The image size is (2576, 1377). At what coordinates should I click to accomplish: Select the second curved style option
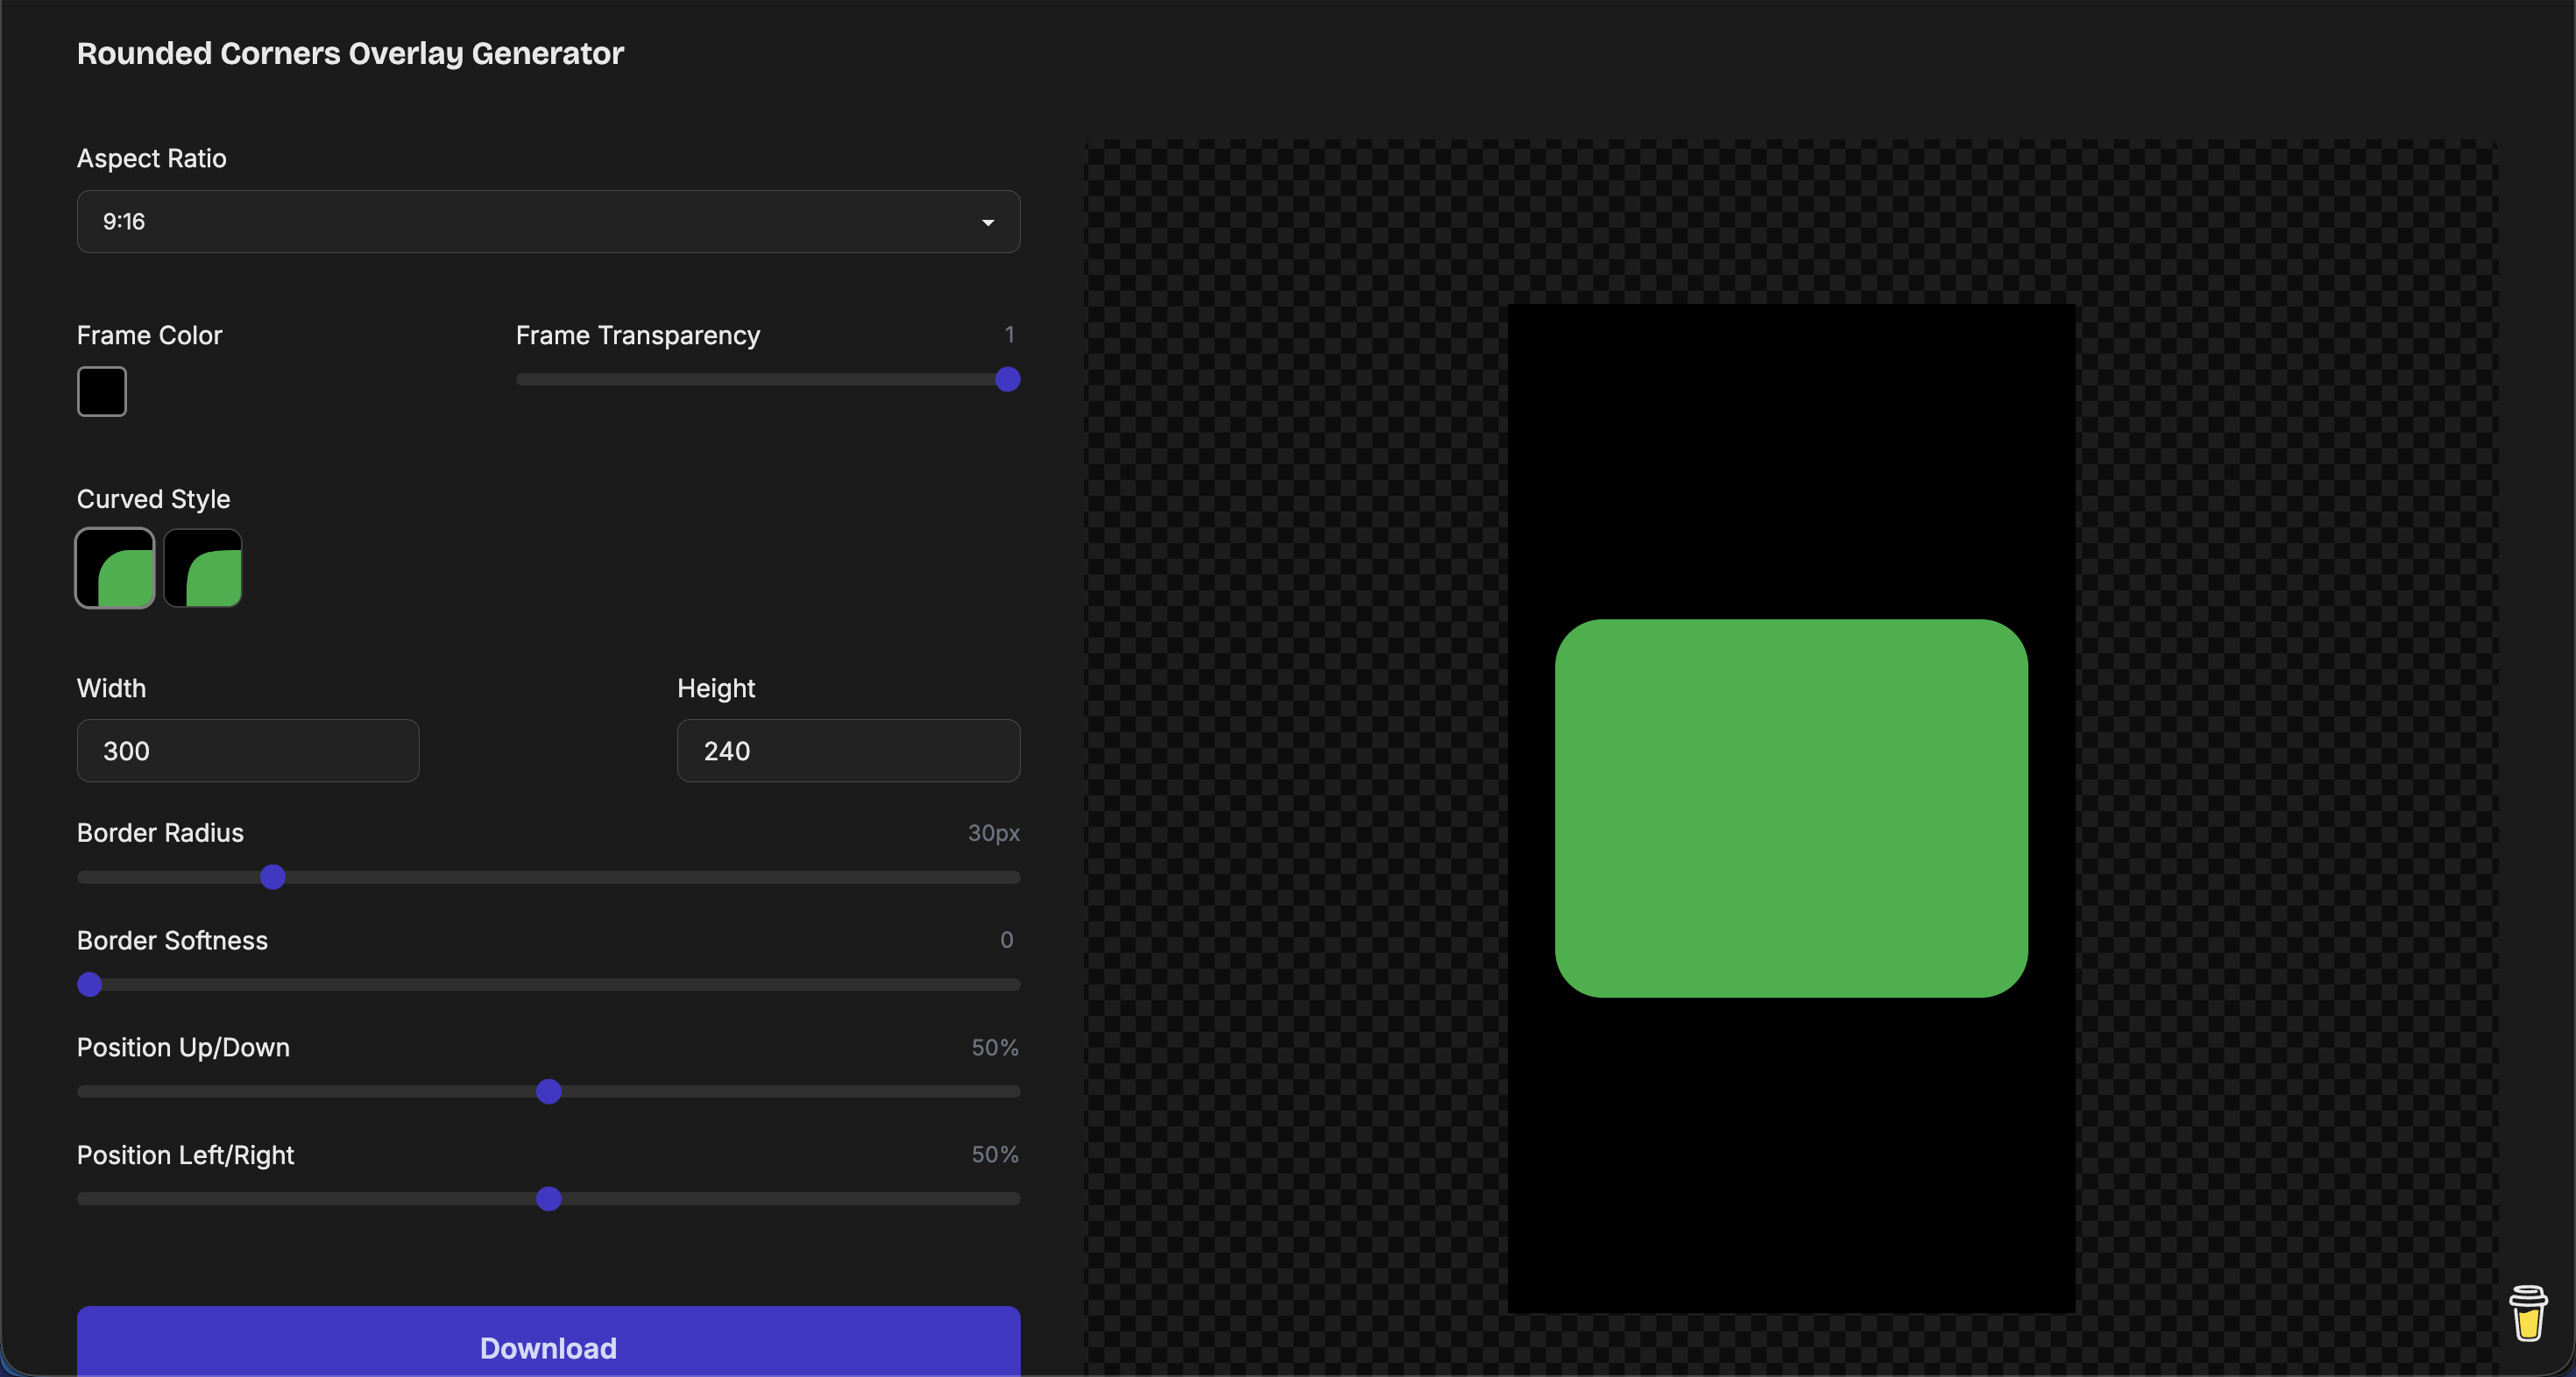pos(202,568)
